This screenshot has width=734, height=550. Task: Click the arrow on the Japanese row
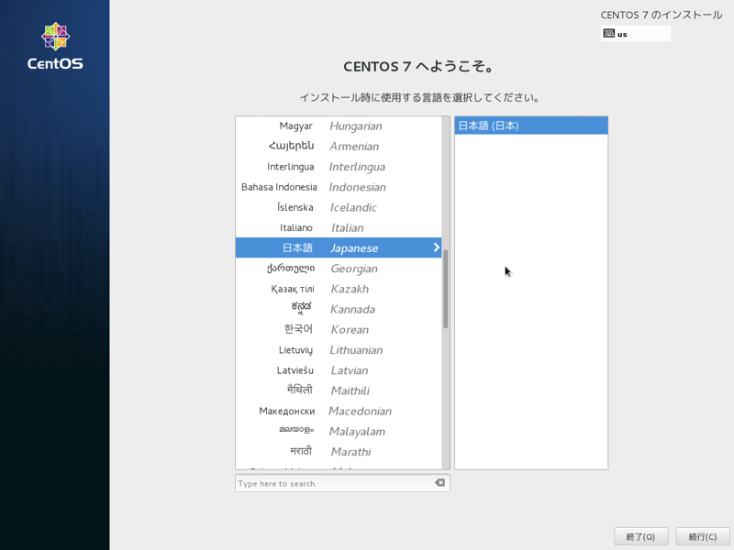(x=437, y=247)
